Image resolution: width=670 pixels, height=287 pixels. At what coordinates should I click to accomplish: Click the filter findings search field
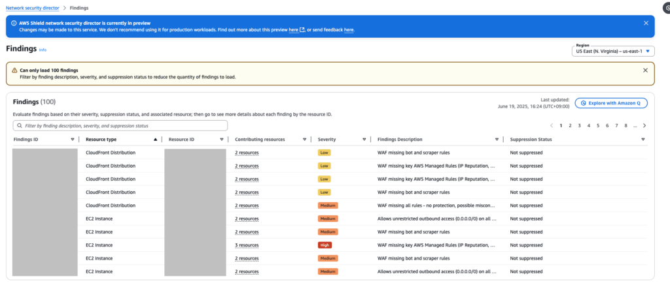(x=120, y=125)
